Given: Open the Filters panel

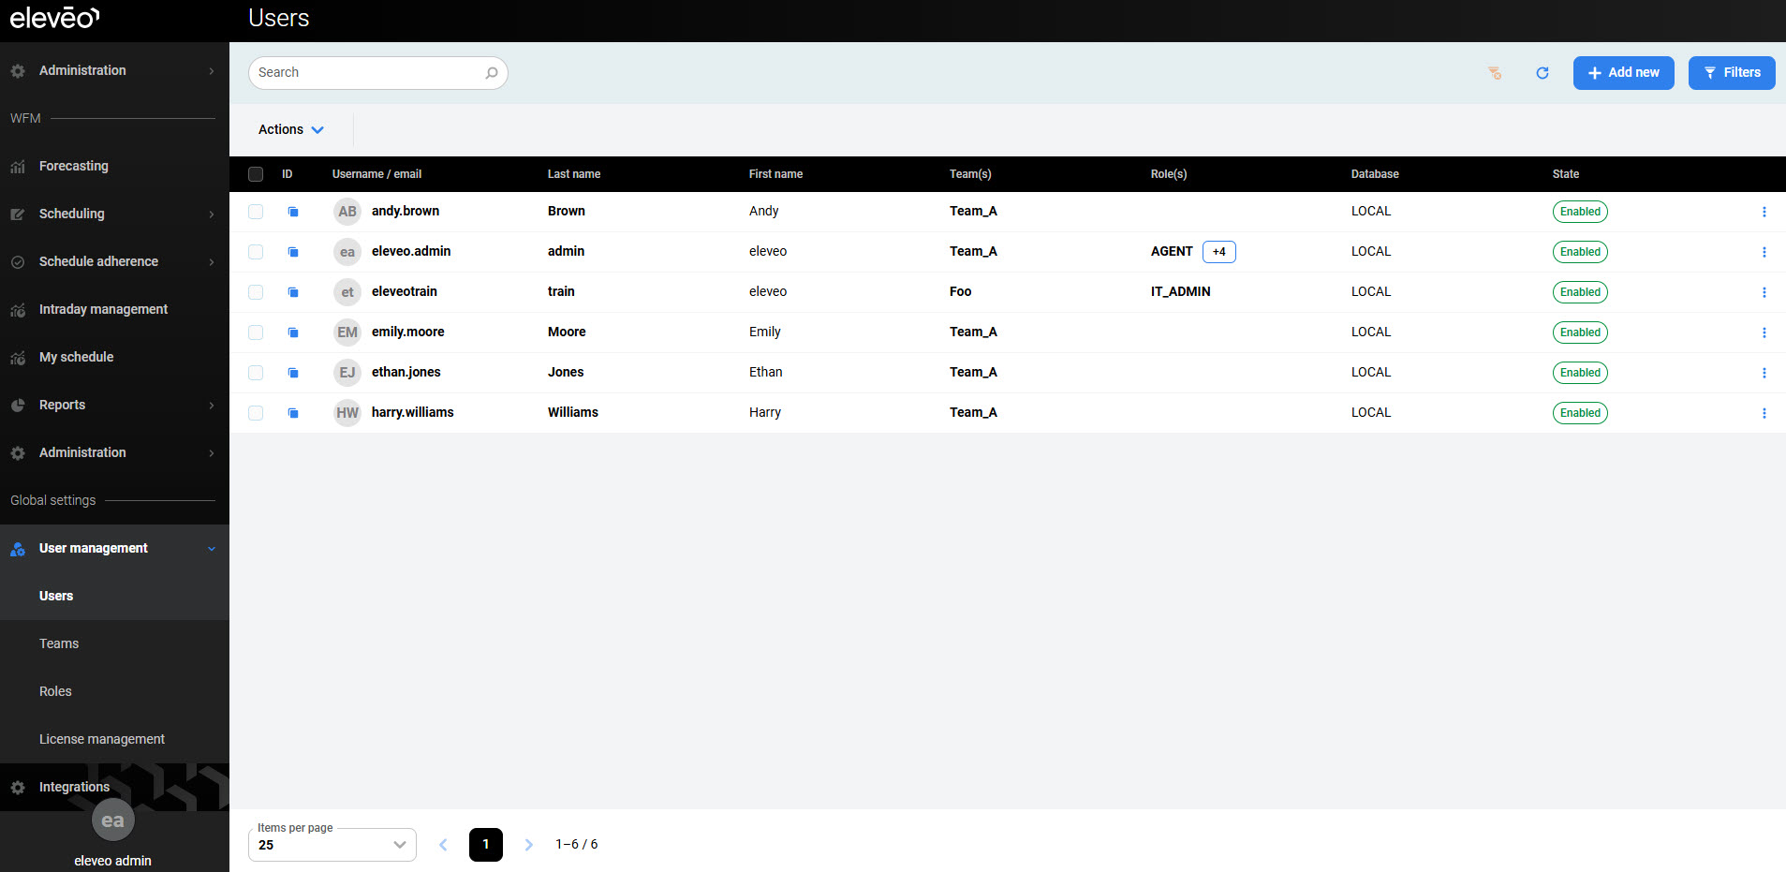Looking at the screenshot, I should click(x=1731, y=73).
